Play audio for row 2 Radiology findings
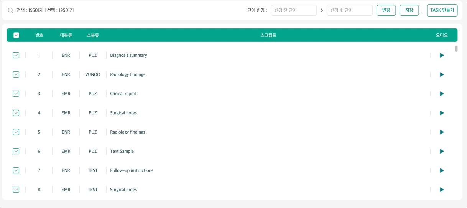The width and height of the screenshot is (467, 208). 442,74
